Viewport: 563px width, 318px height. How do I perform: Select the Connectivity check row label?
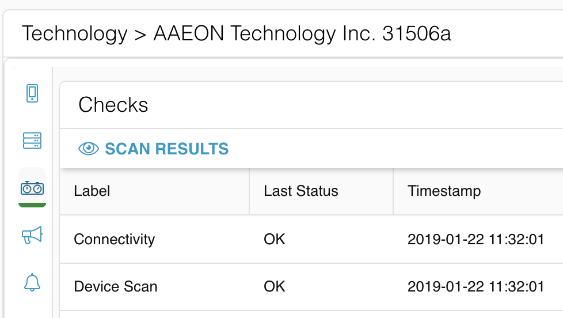(114, 239)
